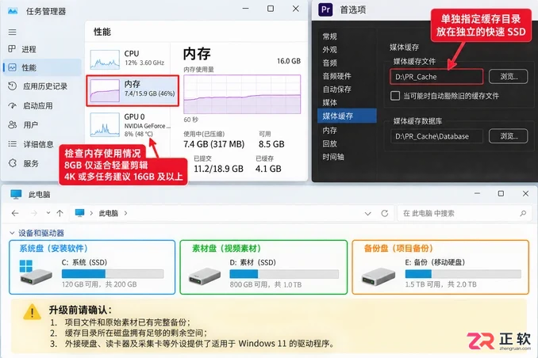Viewport: 538px width, 358px height.
Task: Click 此电脑 breadcrumb in address bar
Action: (109, 213)
